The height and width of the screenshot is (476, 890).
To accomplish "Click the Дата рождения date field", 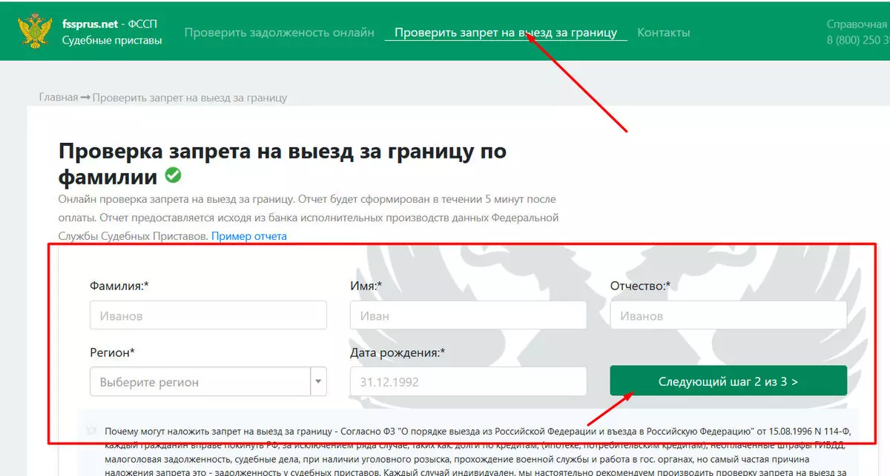I will coord(468,382).
